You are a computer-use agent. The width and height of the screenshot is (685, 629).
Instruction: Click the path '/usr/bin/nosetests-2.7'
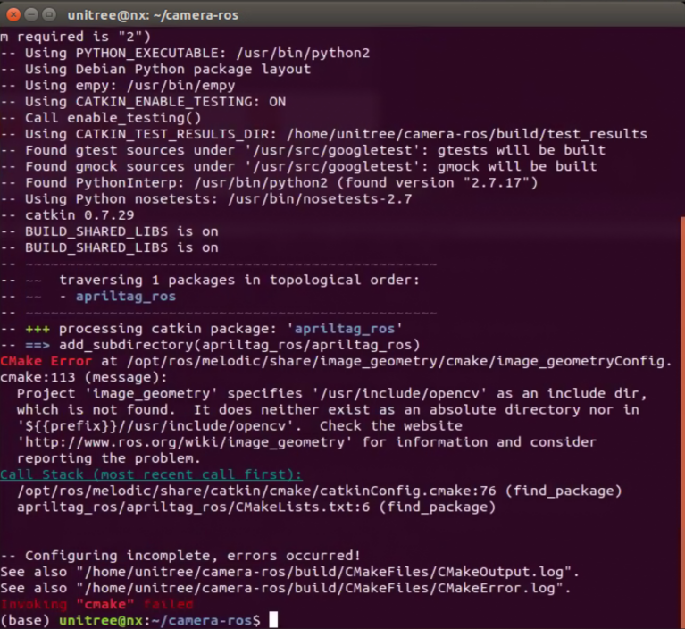click(x=320, y=199)
